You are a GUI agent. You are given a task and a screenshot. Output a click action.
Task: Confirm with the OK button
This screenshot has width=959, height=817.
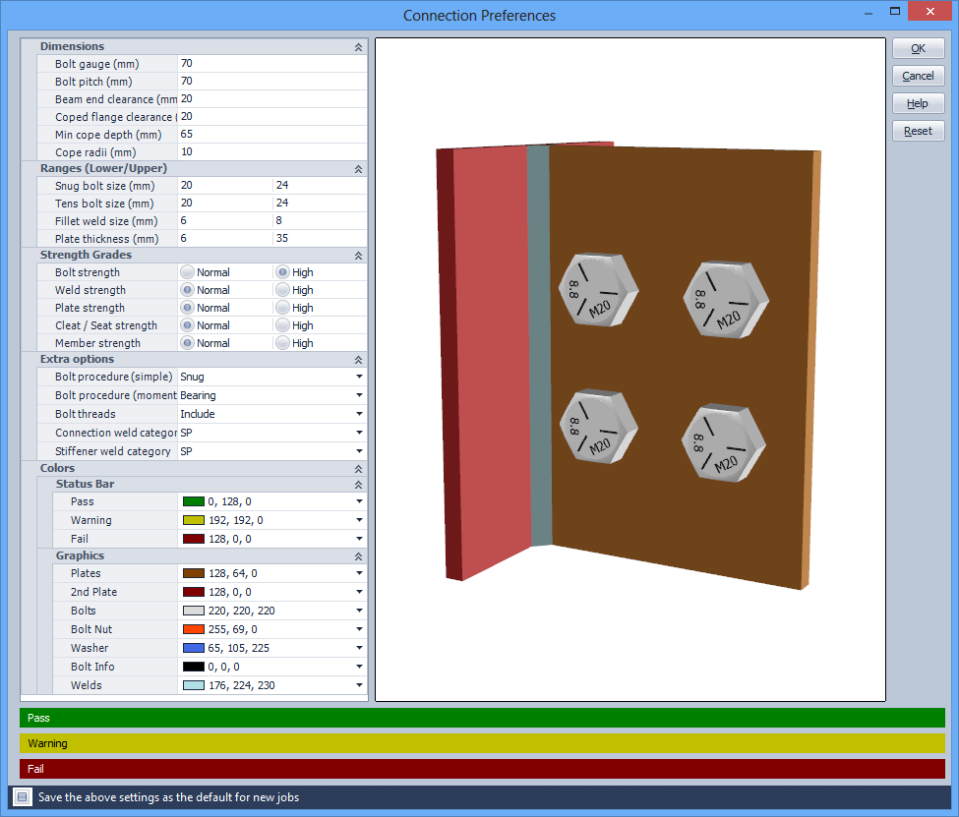(x=918, y=48)
